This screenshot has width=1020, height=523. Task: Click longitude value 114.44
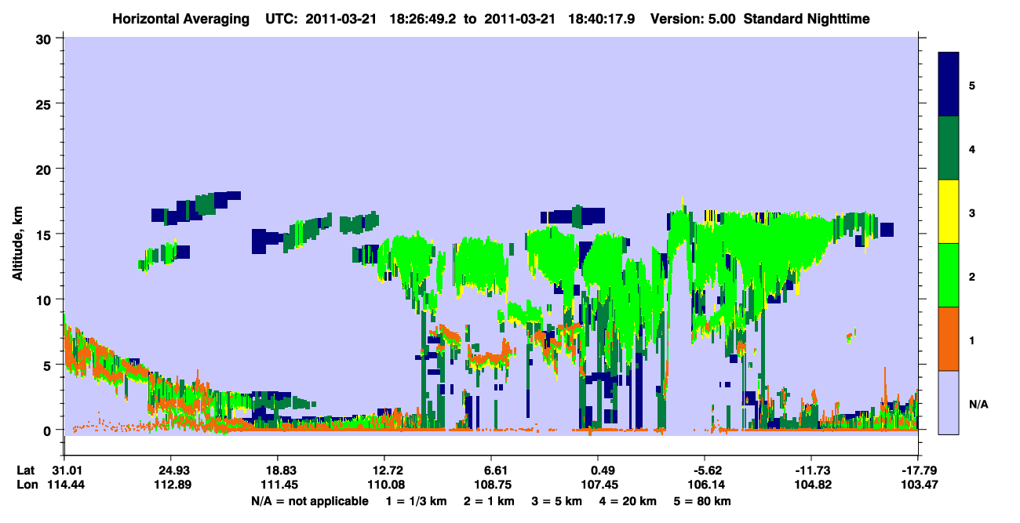pyautogui.click(x=64, y=485)
